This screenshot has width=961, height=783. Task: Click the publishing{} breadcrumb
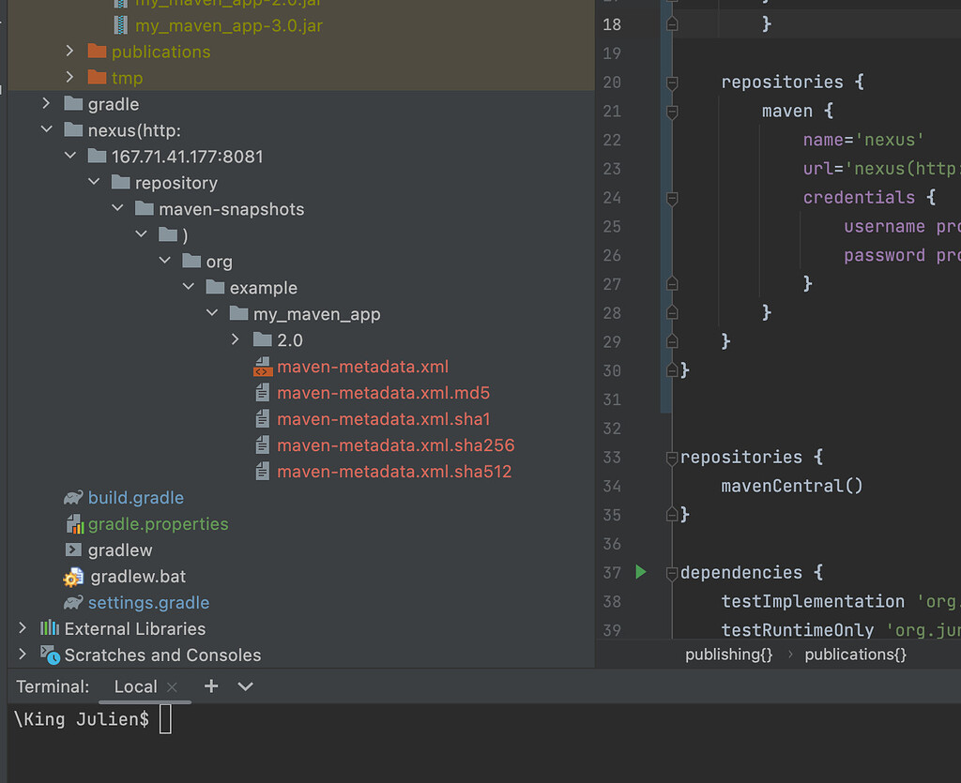728,655
